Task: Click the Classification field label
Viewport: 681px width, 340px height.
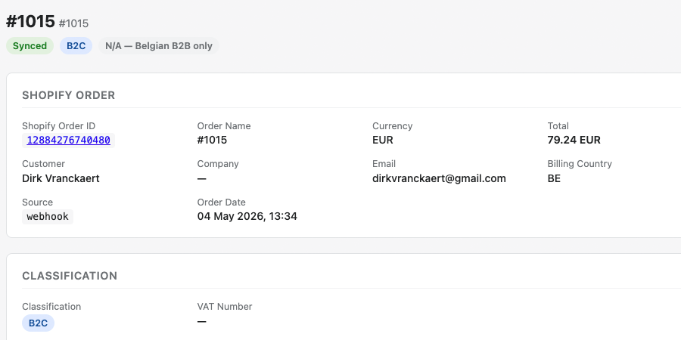Action: (x=51, y=306)
